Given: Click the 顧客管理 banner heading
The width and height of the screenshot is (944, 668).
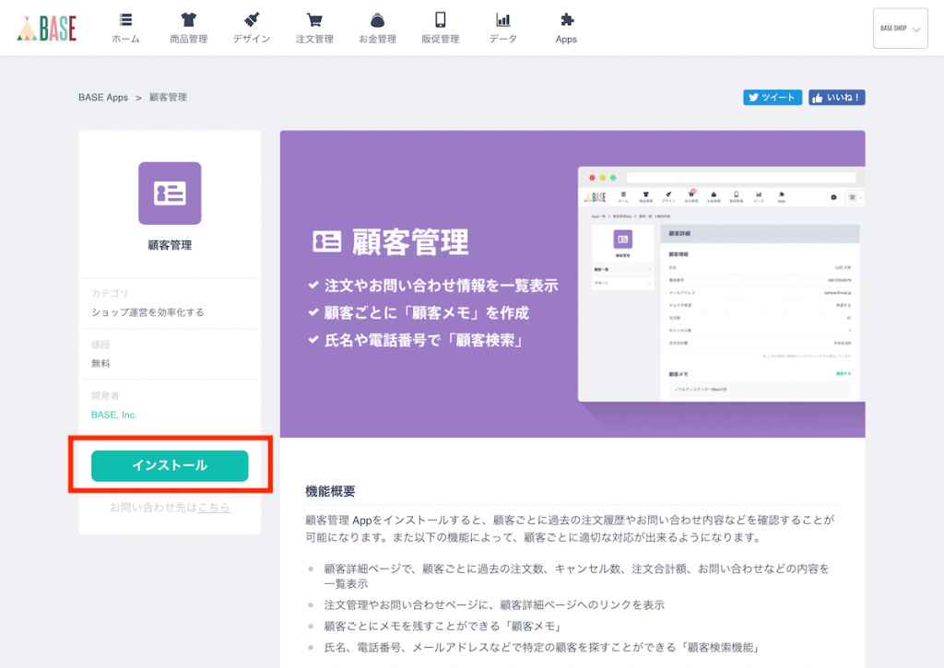Looking at the screenshot, I should (x=410, y=242).
